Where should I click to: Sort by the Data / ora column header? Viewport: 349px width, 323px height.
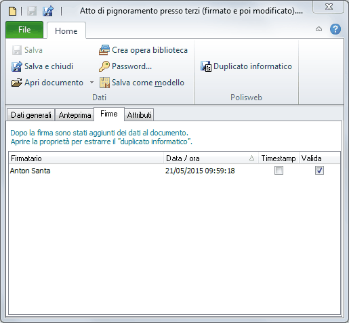click(x=211, y=158)
